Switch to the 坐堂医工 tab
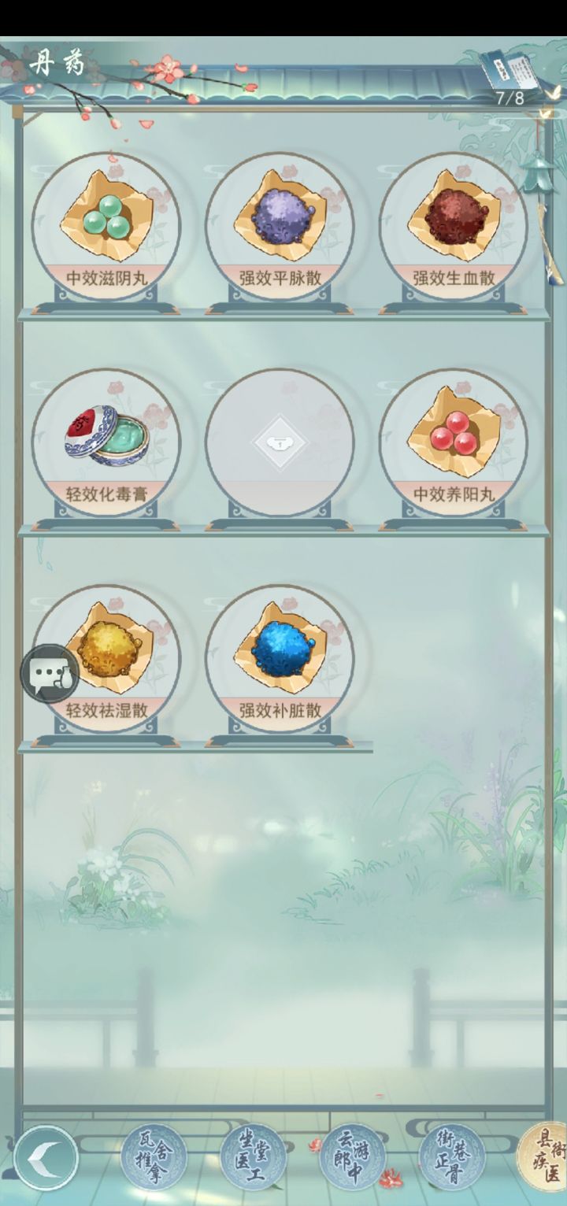 [253, 1157]
